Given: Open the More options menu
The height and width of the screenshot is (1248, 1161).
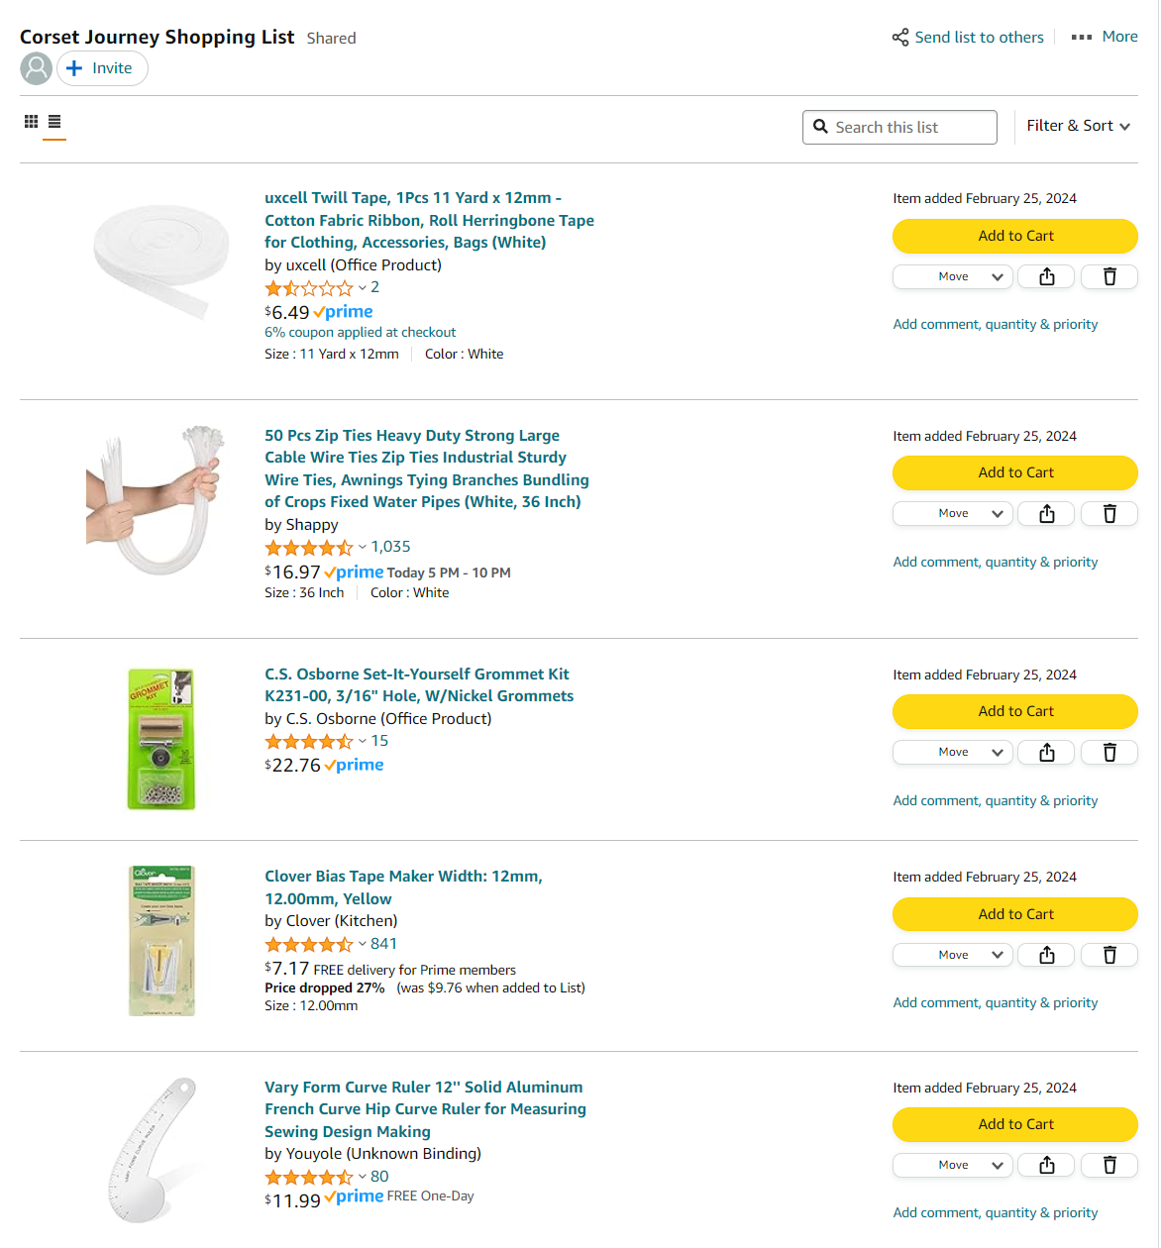Looking at the screenshot, I should [x=1104, y=36].
